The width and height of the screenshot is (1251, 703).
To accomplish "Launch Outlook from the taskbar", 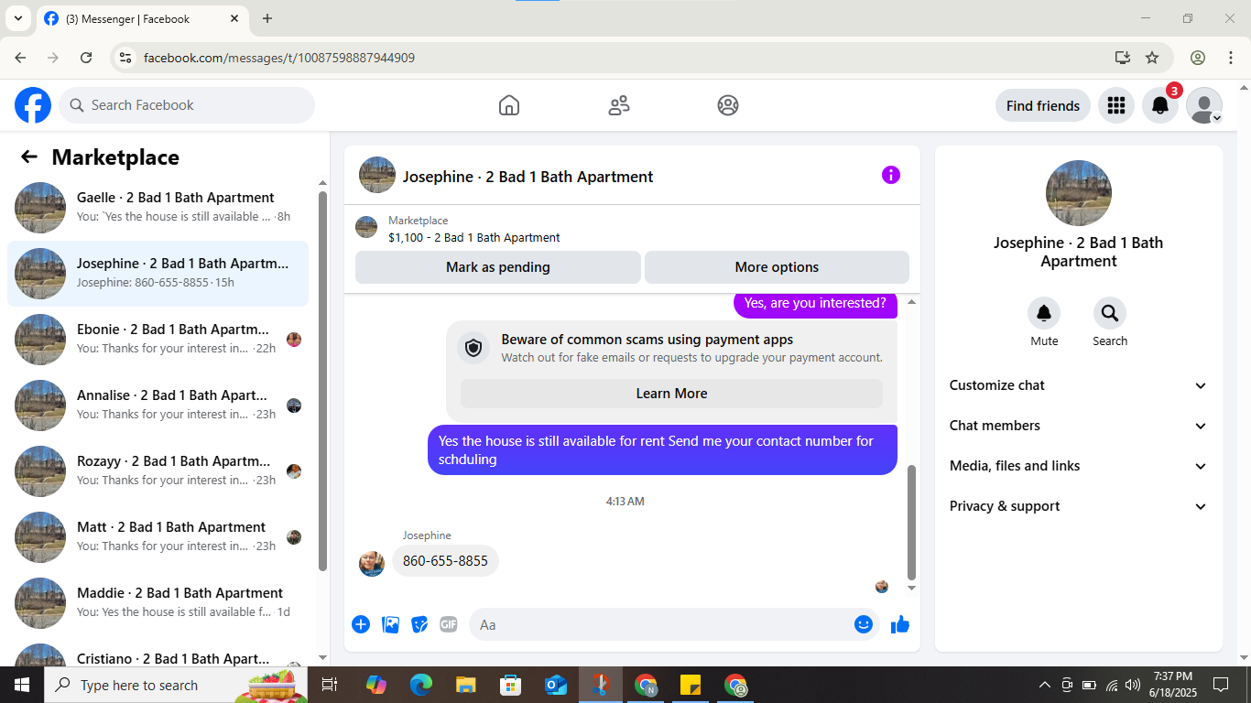I will coord(556,685).
